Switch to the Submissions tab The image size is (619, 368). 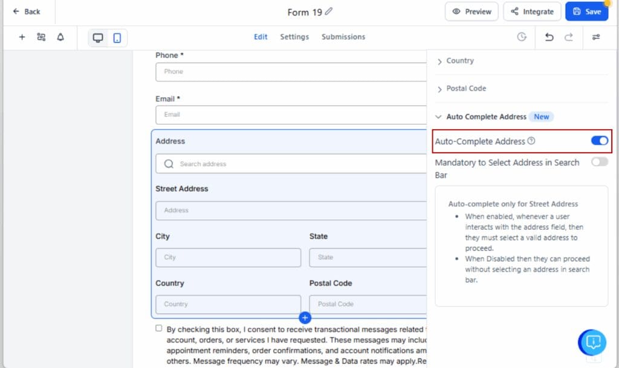(x=343, y=37)
